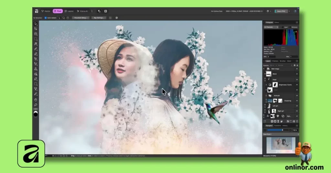Hide the Brightness / Contrast adjustment layer
Screen dimensions: 331x173
(297, 85)
